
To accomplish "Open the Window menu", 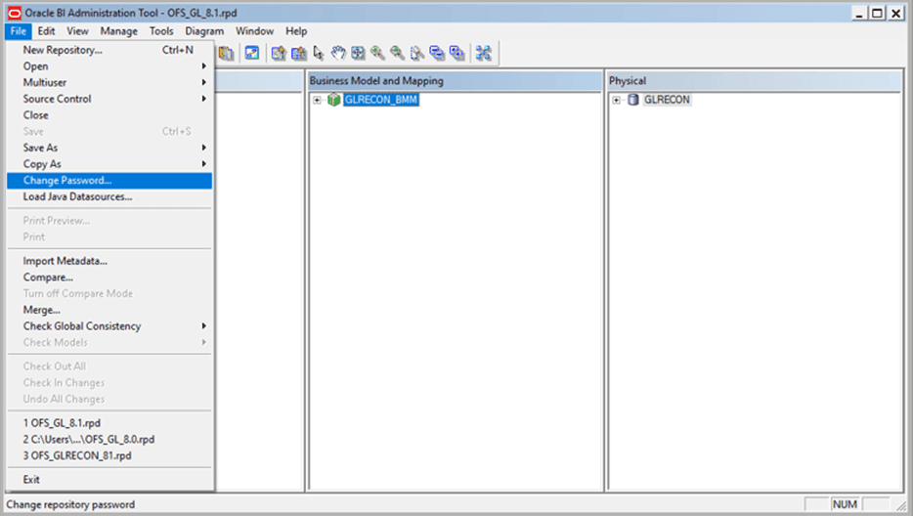I will point(254,31).
